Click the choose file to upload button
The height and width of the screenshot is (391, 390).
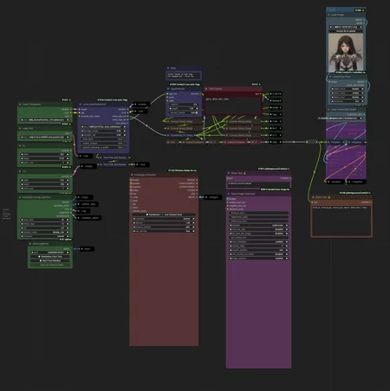[x=346, y=31]
